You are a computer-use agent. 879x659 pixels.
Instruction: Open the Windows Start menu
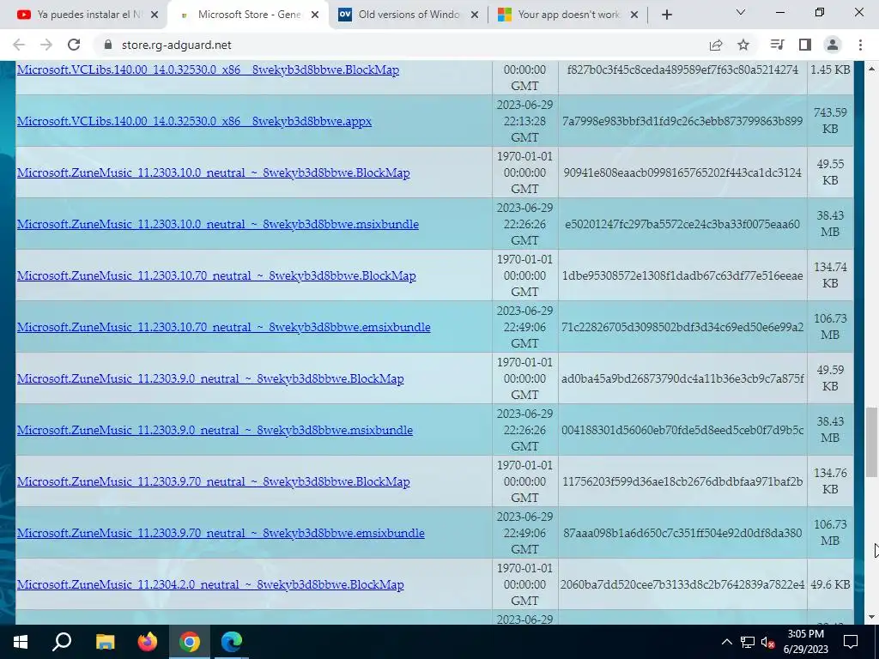21,642
